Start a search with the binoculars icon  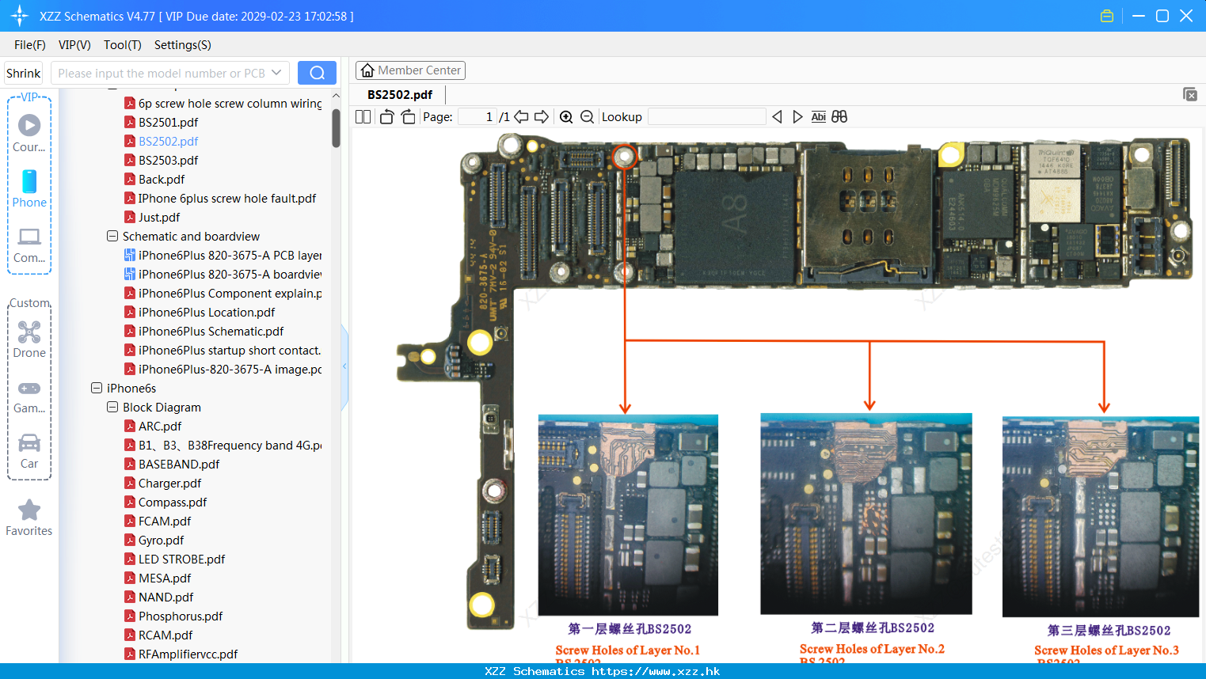(839, 117)
